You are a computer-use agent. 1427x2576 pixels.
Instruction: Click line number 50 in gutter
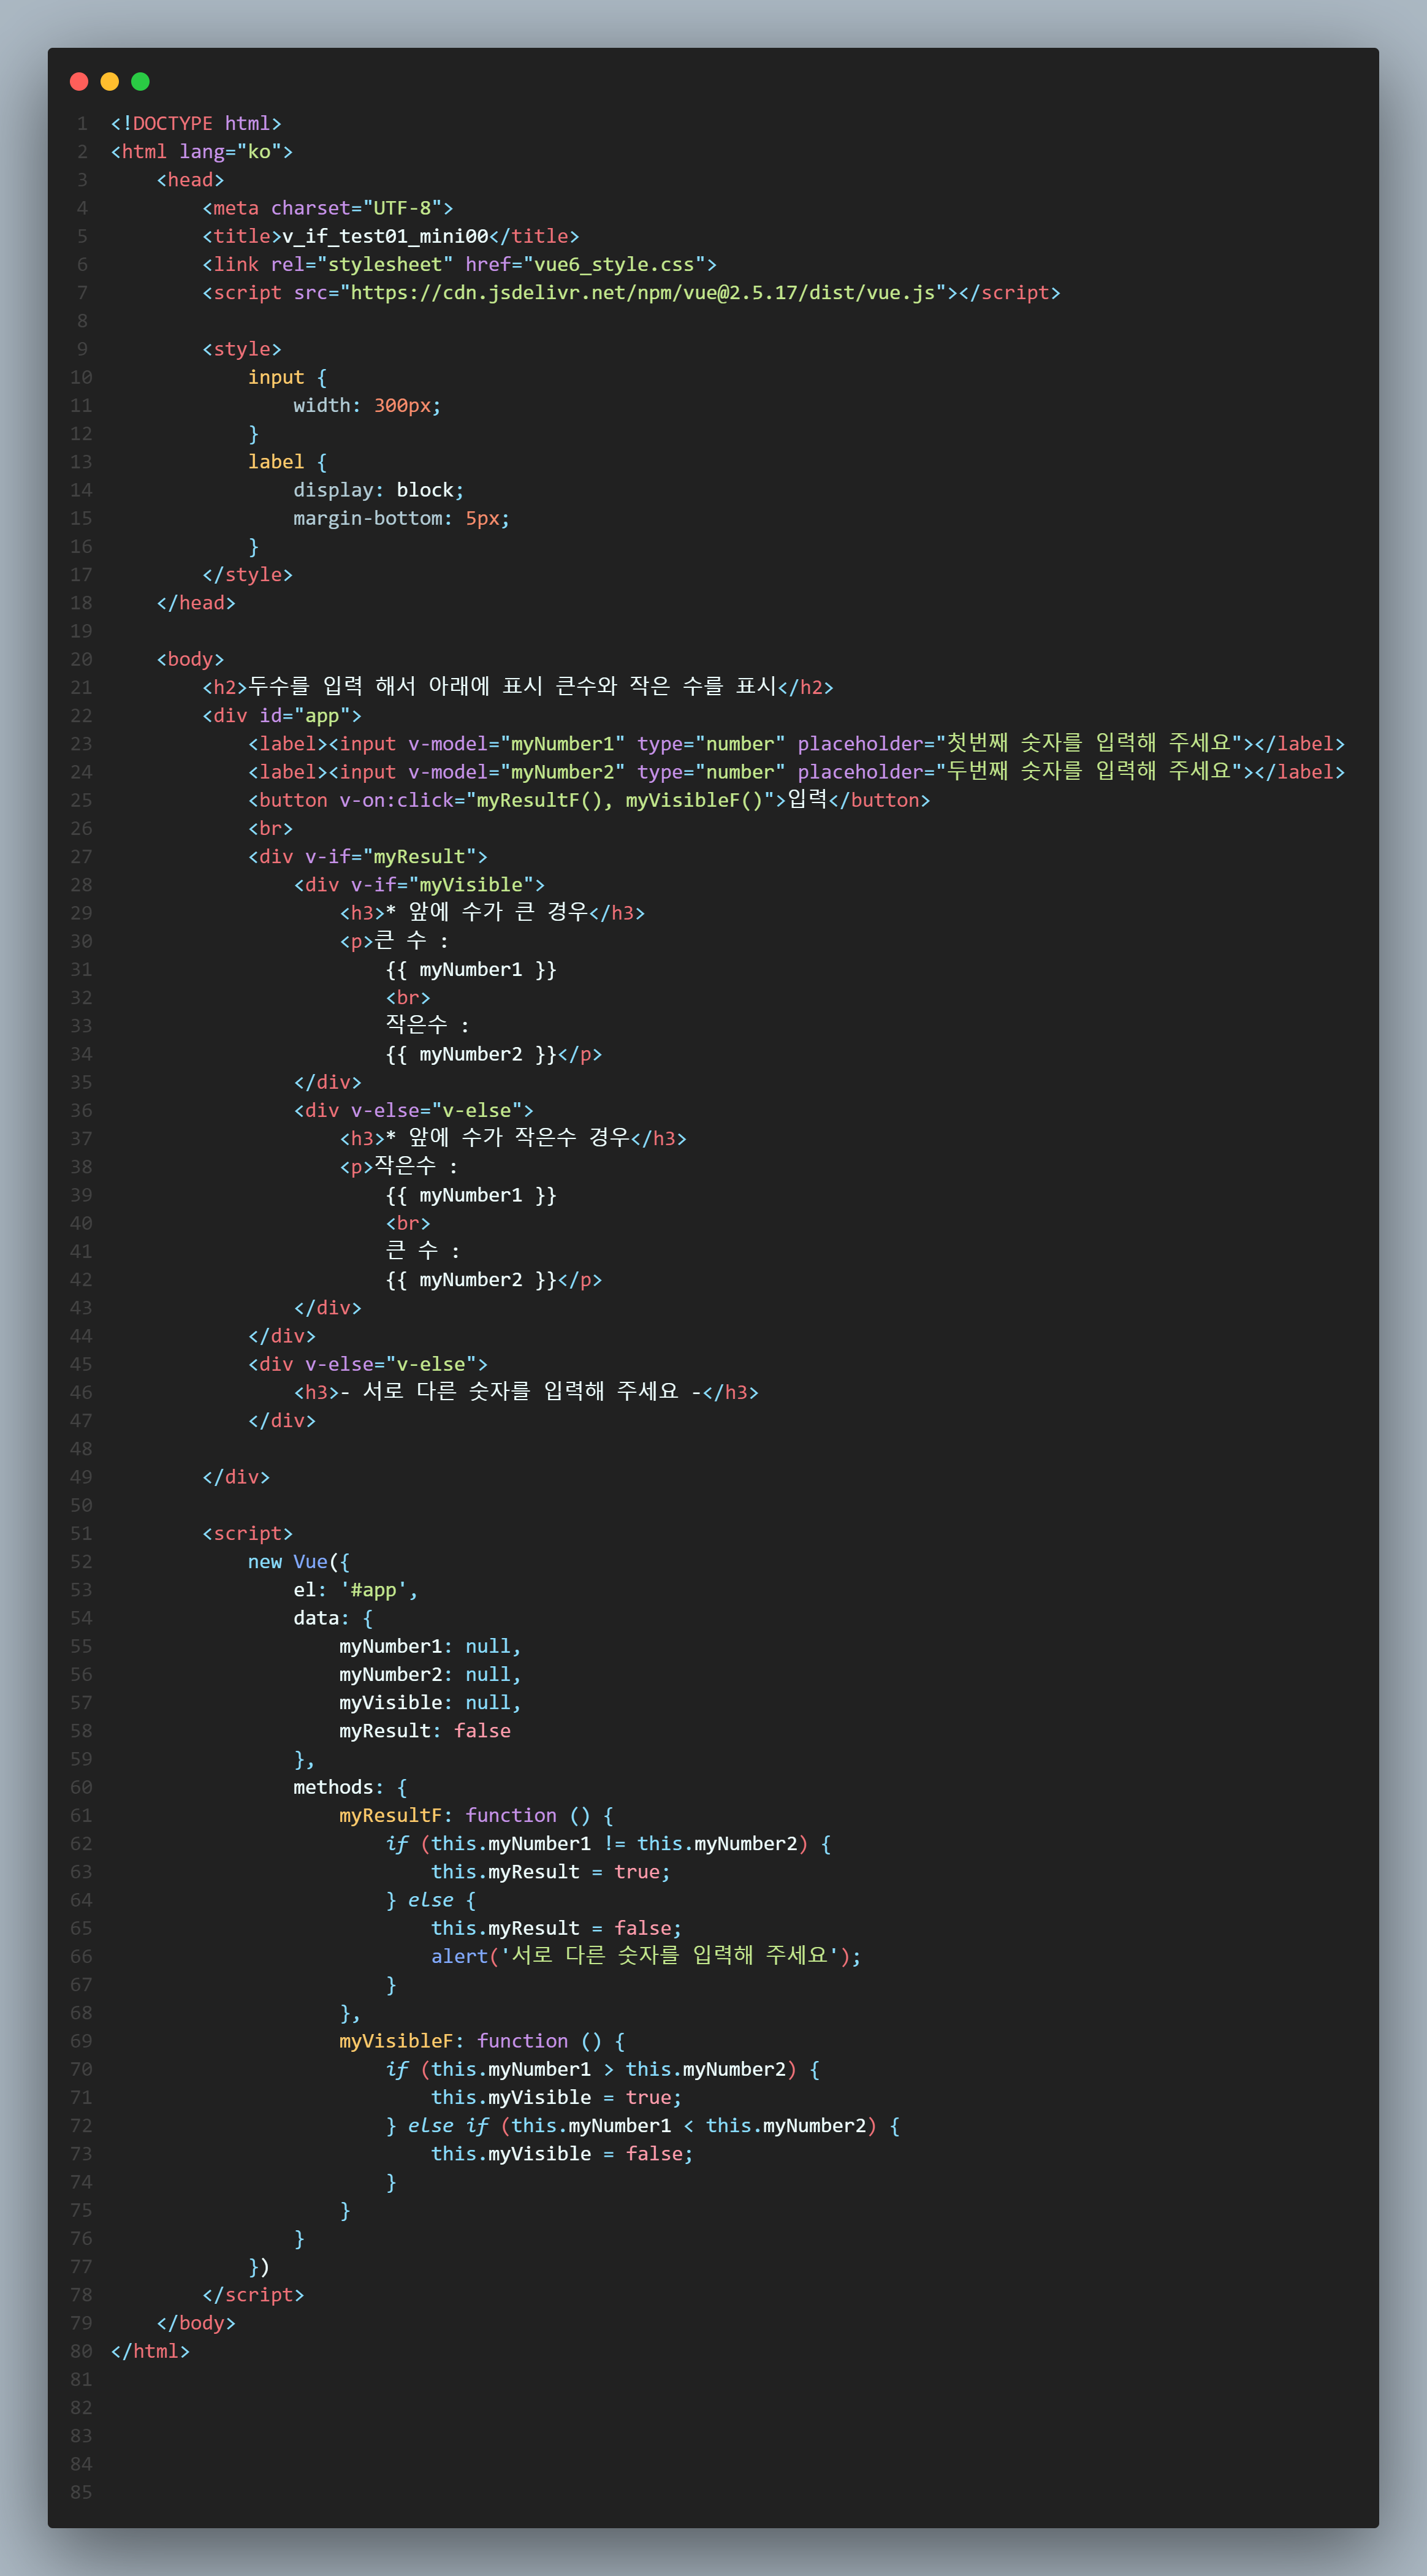81,1505
